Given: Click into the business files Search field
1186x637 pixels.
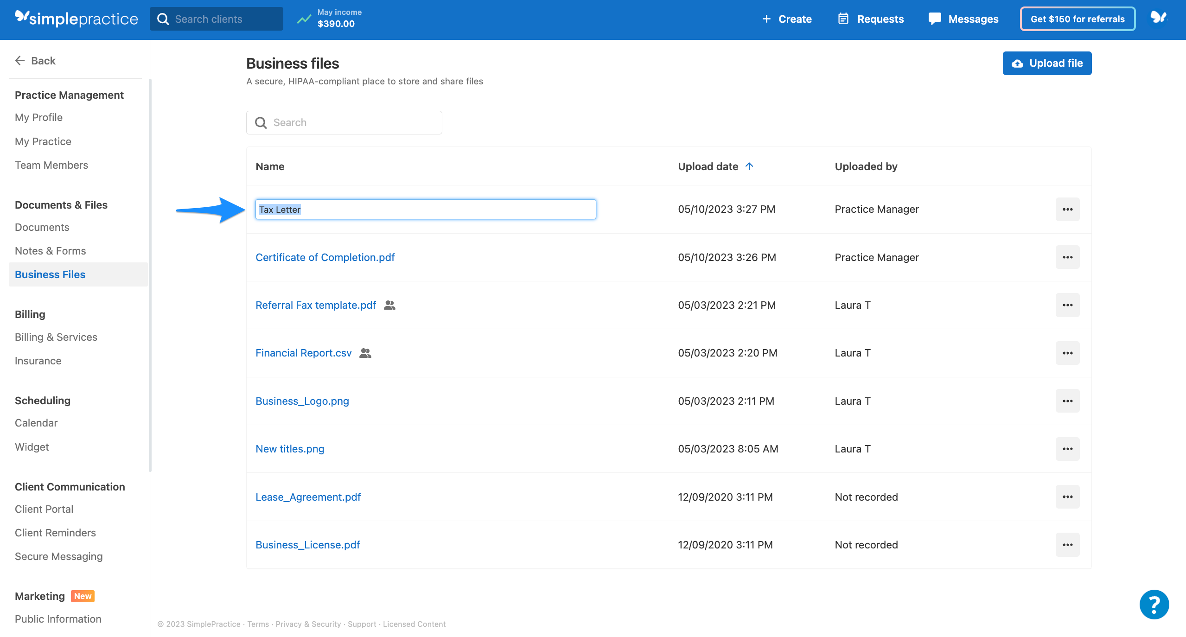Looking at the screenshot, I should [344, 122].
